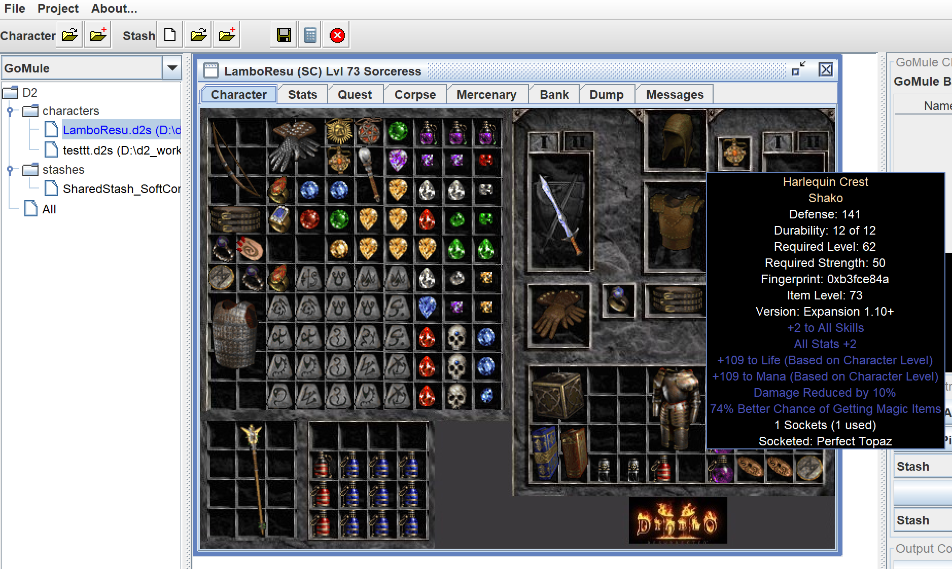Select SharedStash_SoftCore entry

(x=122, y=189)
